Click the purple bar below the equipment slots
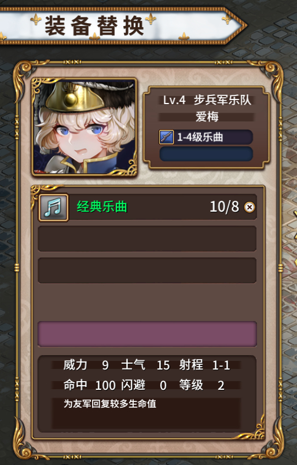297x465 pixels. click(147, 334)
